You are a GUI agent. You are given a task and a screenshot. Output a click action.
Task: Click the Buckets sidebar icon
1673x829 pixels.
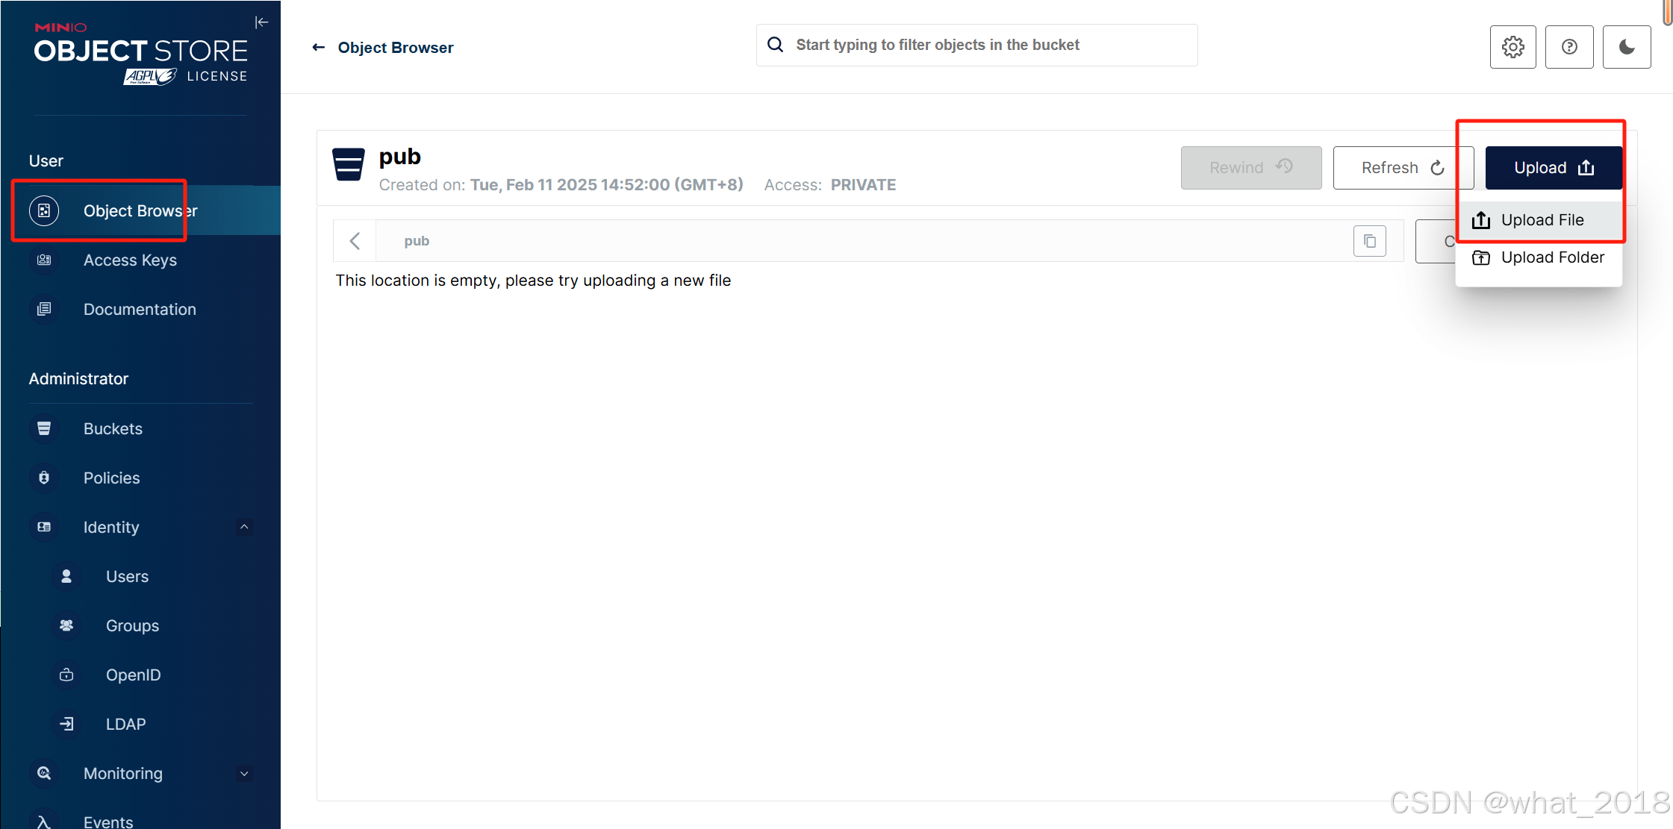(44, 428)
